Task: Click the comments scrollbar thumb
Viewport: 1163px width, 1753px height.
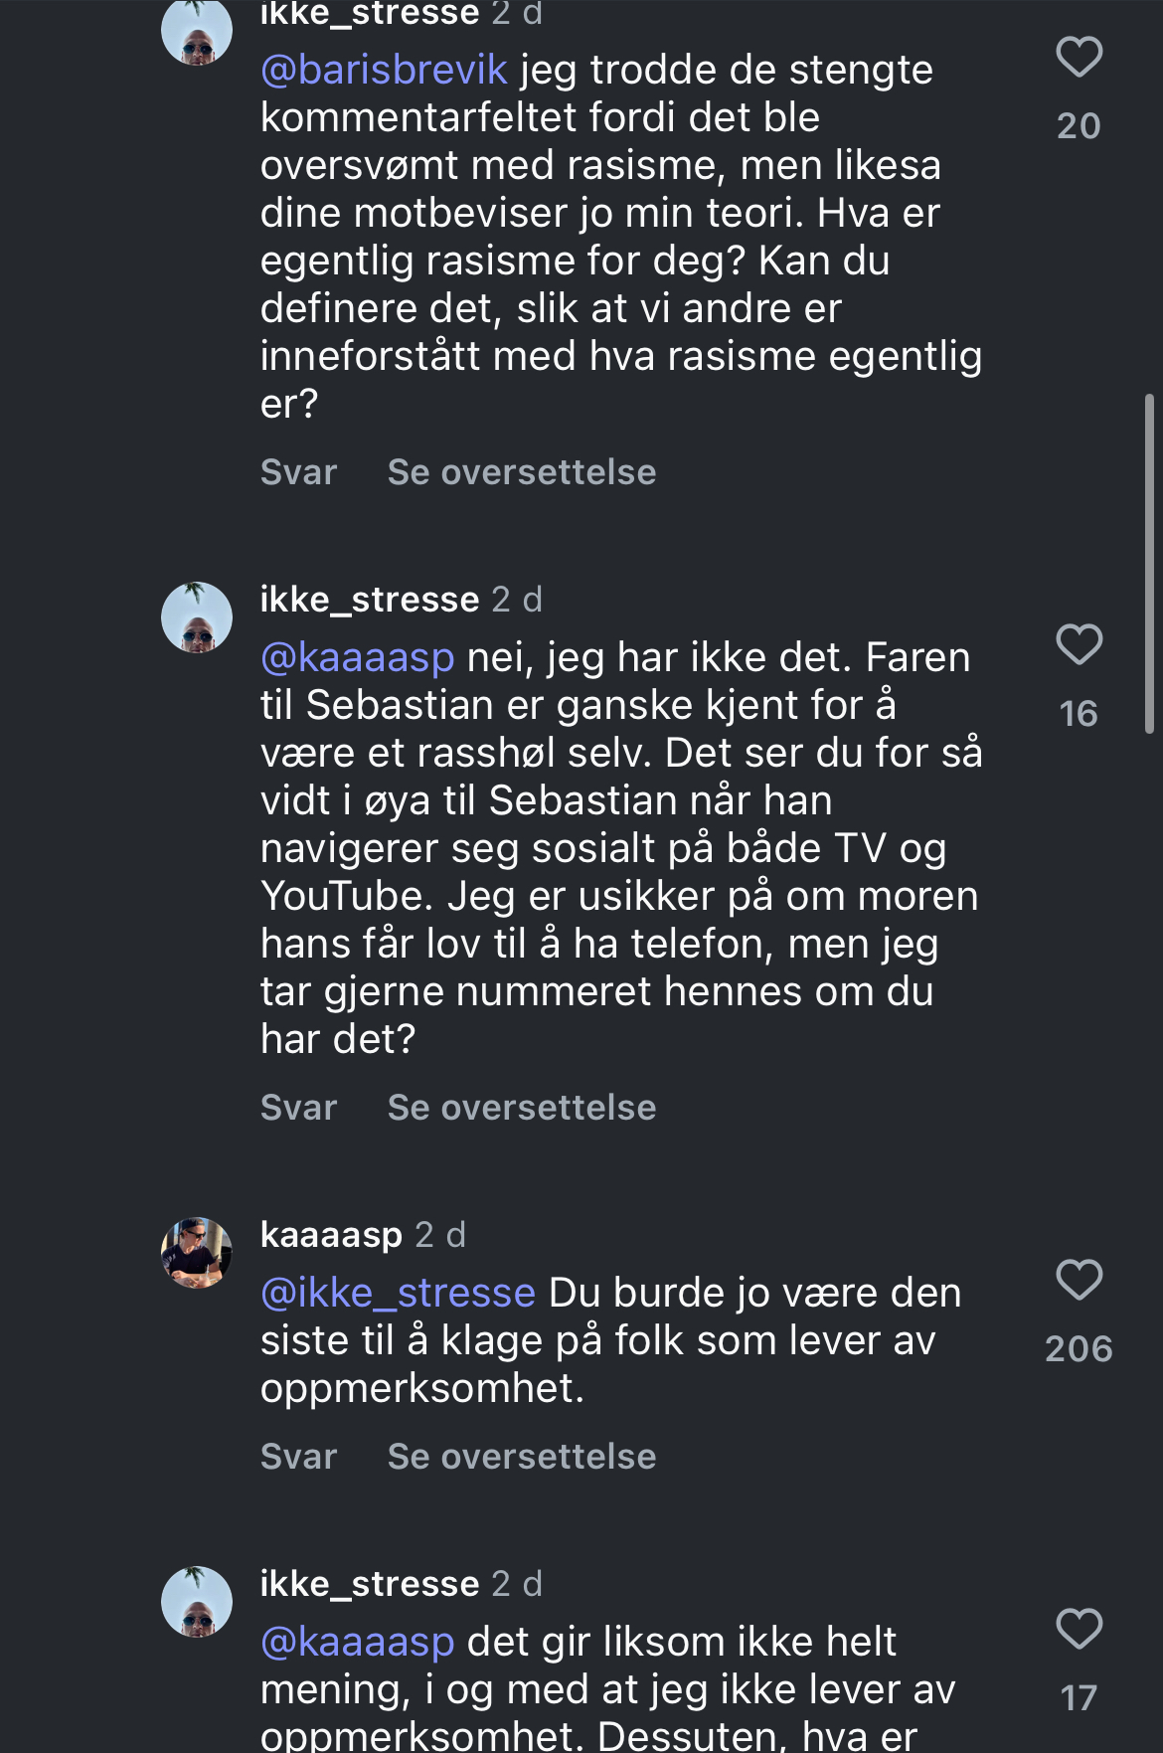Action: click(1149, 564)
